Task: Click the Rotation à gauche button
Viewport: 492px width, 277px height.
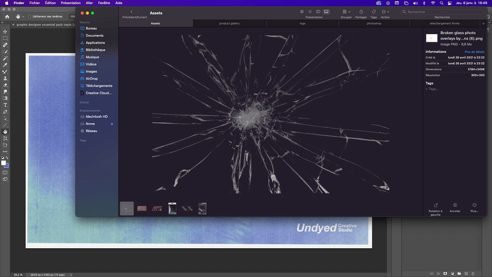Action: point(435,206)
